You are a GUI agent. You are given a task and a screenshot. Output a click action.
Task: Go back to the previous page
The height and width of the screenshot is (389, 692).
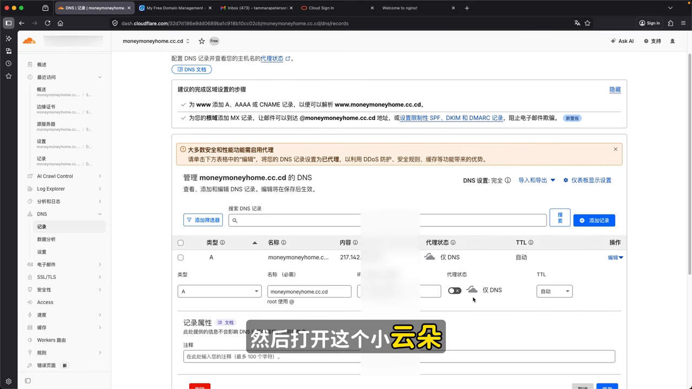22,23
